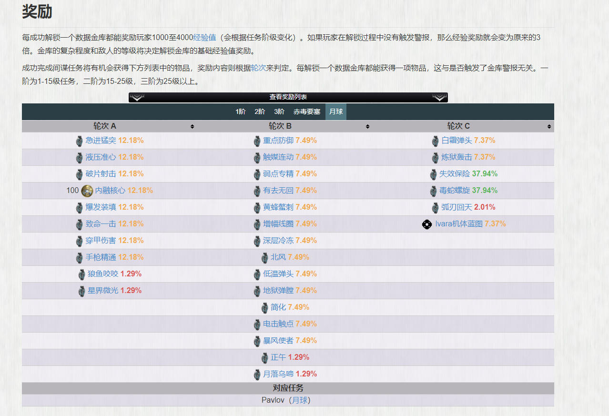Screen dimensions: 609x416
Task: Switch to the 3阶 tab
Action: (279, 112)
